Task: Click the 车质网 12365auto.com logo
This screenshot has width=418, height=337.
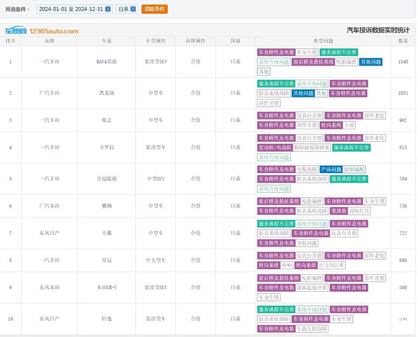Action: point(42,31)
